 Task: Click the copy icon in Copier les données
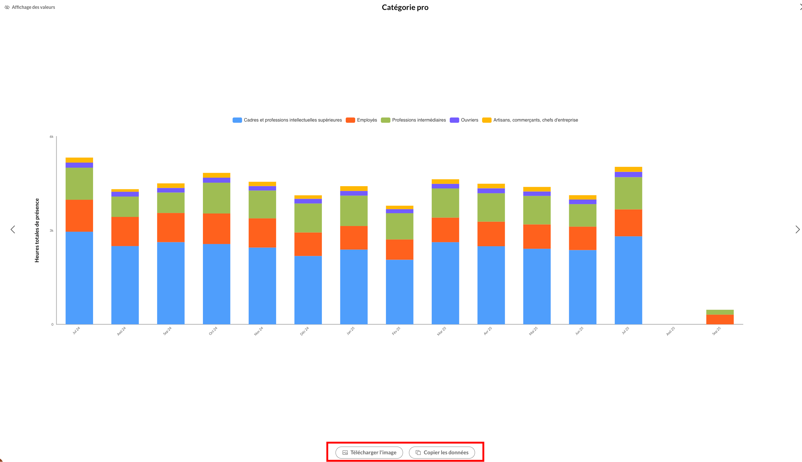pyautogui.click(x=418, y=453)
